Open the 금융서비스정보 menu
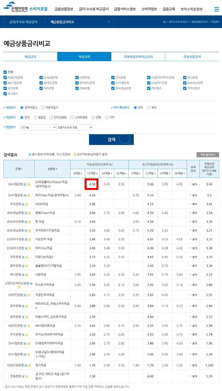Image resolution: width=222 pixels, height=391 pixels. 125,9
